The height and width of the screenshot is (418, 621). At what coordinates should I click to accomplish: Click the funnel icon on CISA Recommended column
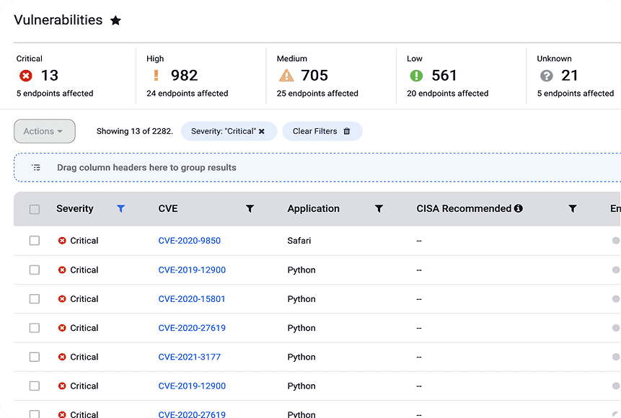[x=572, y=208]
